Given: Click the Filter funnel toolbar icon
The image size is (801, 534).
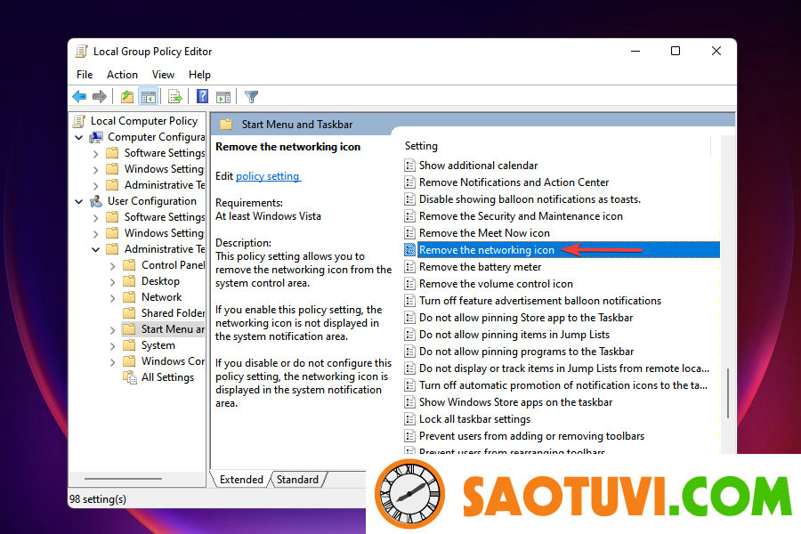Looking at the screenshot, I should point(252,97).
